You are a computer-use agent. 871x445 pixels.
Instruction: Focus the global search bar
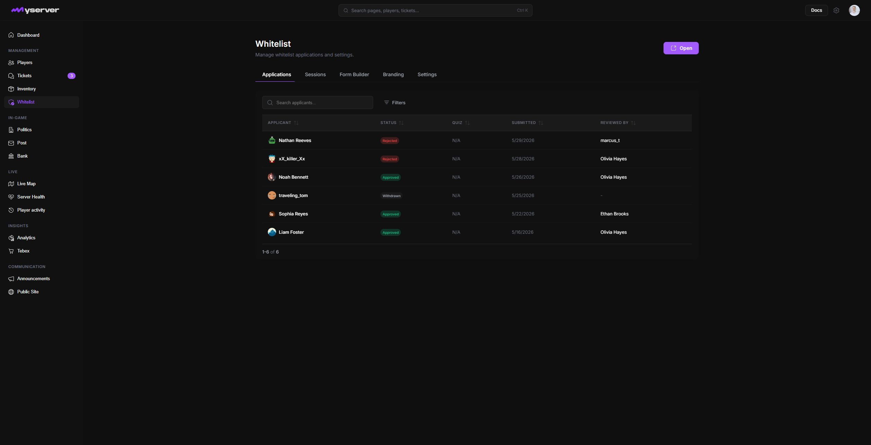click(x=435, y=10)
